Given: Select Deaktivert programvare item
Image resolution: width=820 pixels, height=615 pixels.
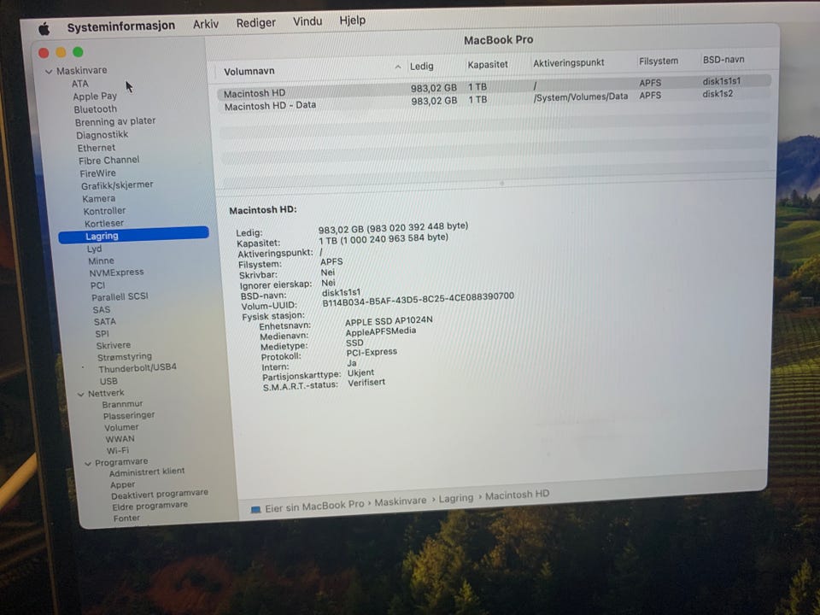Looking at the screenshot, I should 160,495.
